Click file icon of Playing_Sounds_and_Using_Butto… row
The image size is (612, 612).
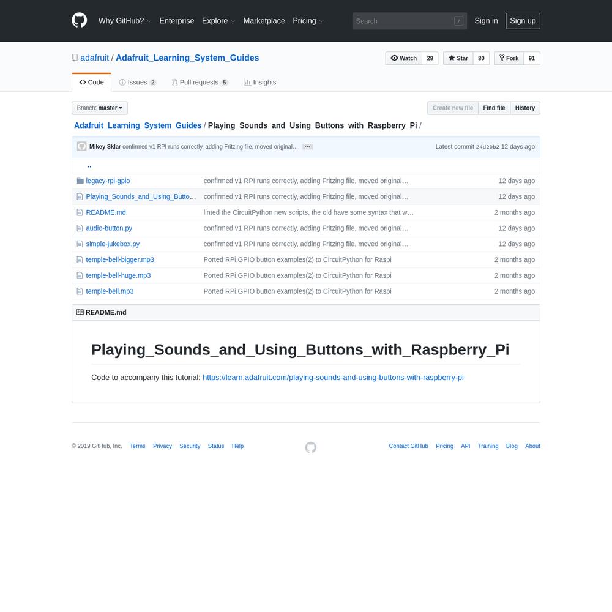tap(80, 196)
